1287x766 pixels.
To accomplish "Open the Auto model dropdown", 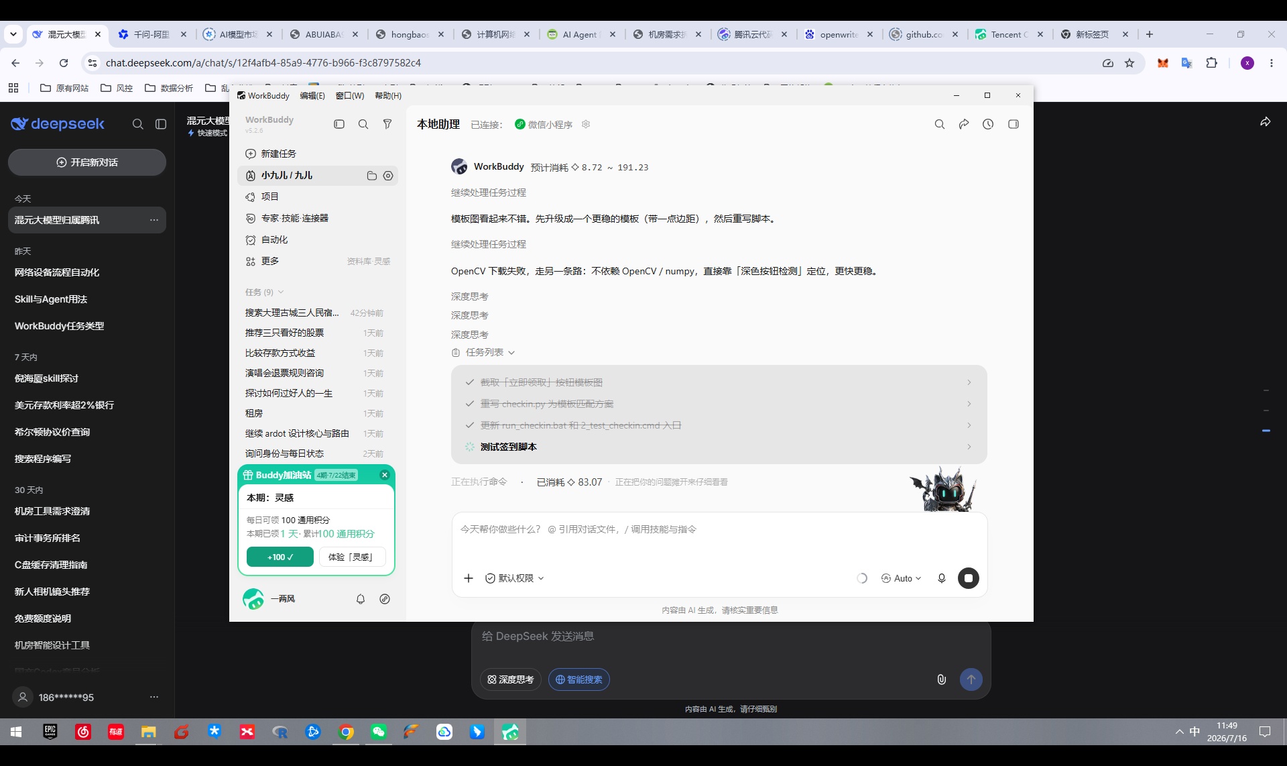I will (x=902, y=578).
